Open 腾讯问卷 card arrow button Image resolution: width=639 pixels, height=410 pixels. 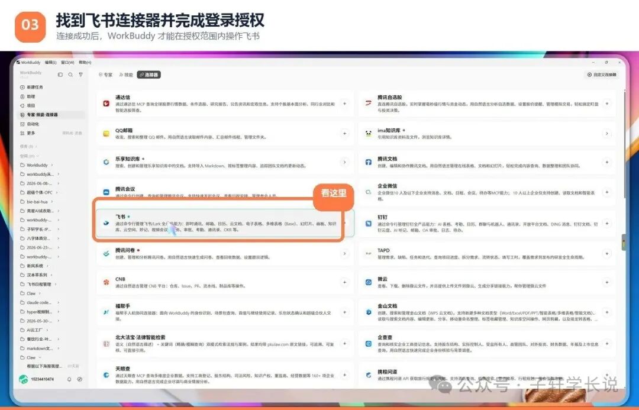(345, 253)
